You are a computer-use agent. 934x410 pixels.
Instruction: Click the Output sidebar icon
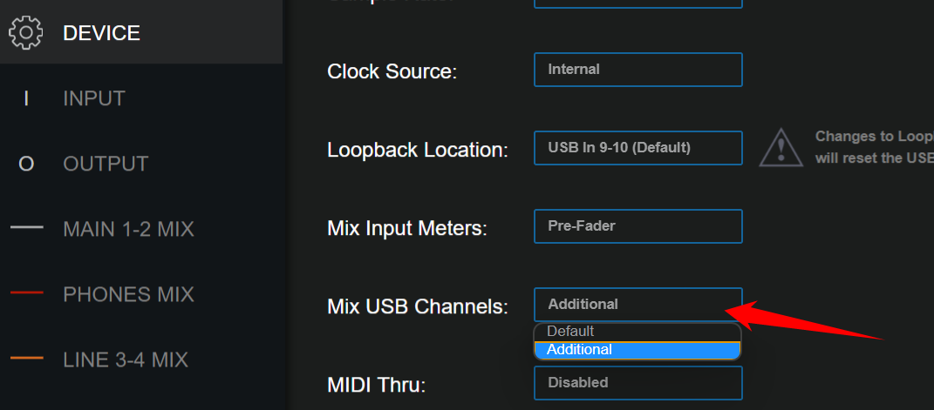(26, 164)
